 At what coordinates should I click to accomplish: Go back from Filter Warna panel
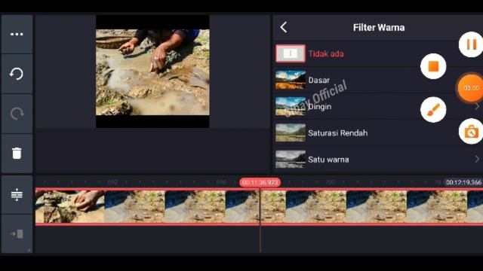[x=284, y=27]
